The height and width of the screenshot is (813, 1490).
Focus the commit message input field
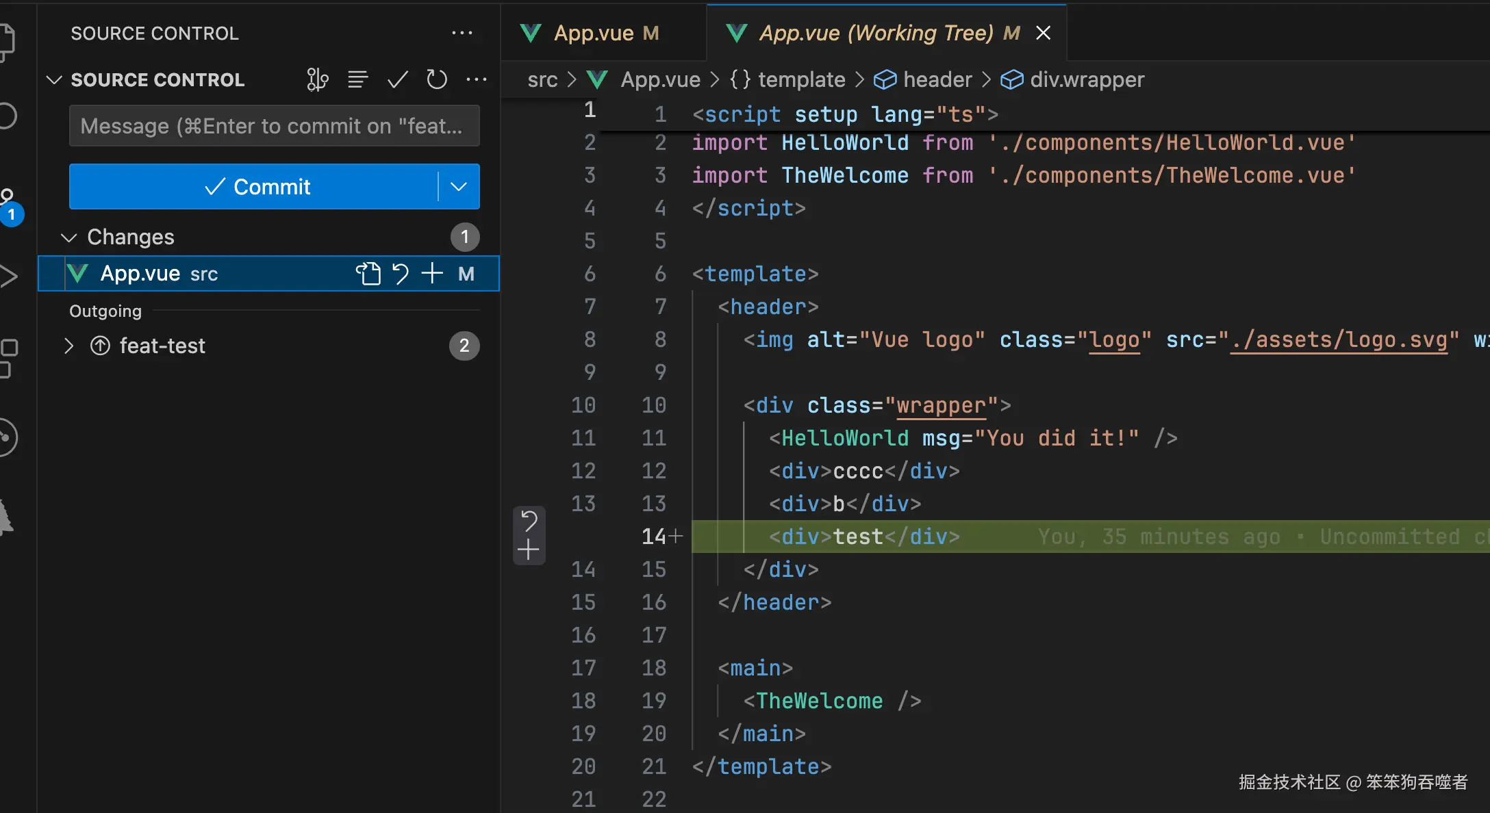[x=274, y=126]
